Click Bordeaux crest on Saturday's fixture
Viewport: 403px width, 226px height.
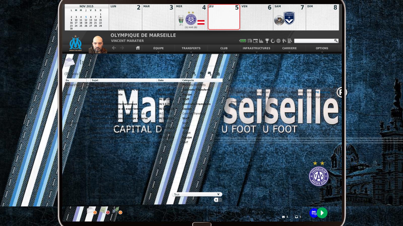289,18
